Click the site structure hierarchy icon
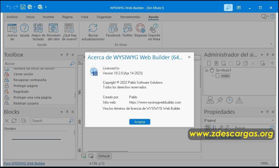This screenshot has height=168, width=279. point(210,100)
